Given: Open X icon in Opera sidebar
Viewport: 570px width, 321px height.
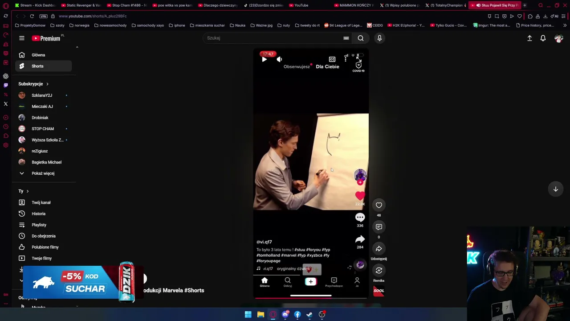Looking at the screenshot, I should pos(6,104).
